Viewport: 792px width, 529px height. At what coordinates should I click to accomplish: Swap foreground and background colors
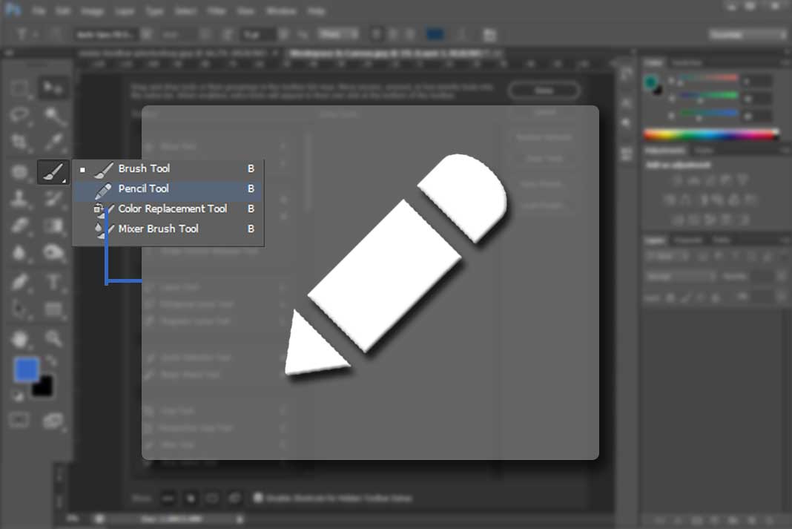click(51, 360)
